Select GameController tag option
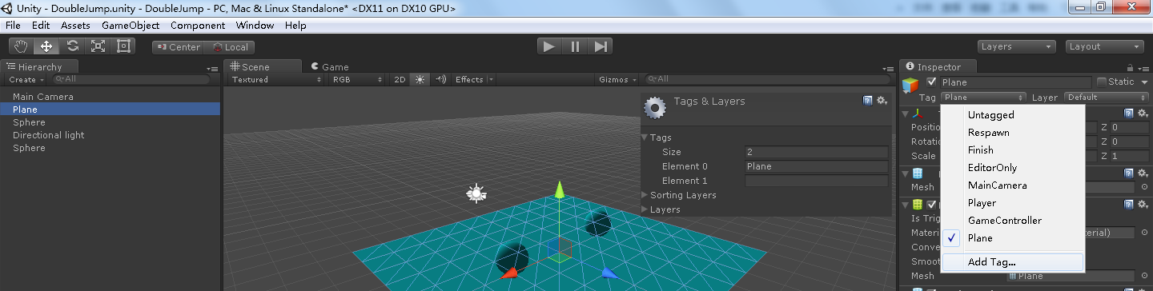The width and height of the screenshot is (1153, 291). (1012, 221)
